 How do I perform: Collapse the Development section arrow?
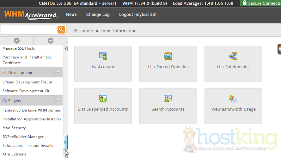coord(58,72)
